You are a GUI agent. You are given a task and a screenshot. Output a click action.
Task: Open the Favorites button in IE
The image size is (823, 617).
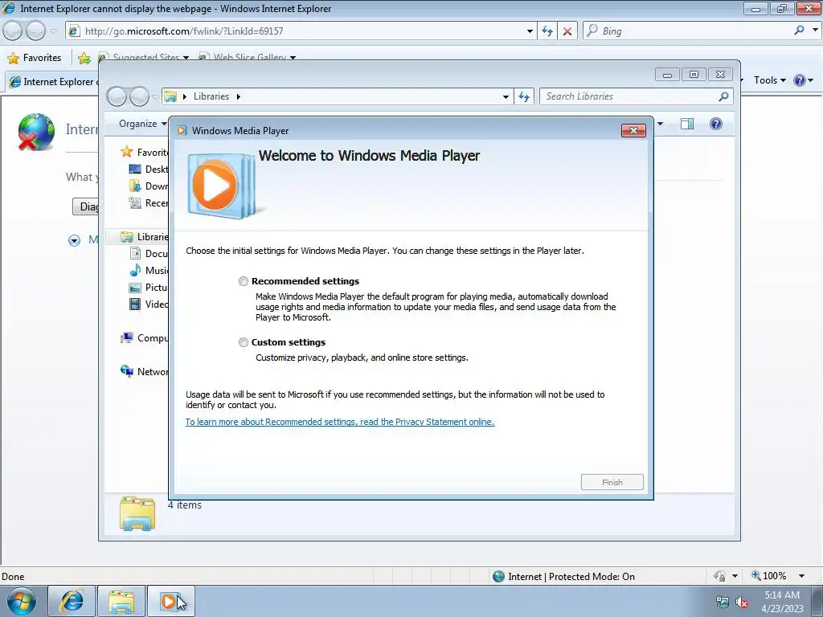point(35,58)
